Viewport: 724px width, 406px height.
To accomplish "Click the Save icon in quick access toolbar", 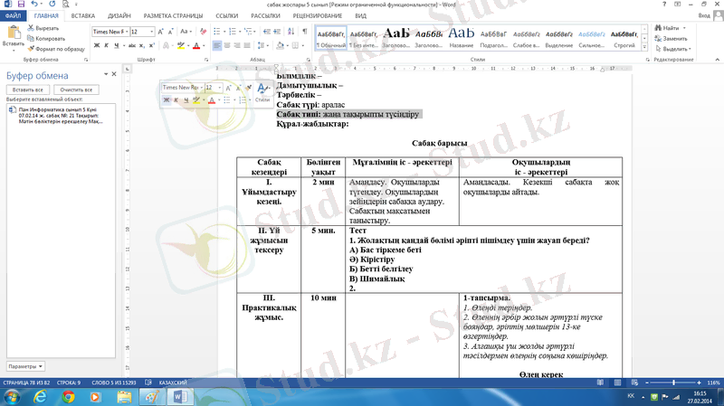I will click(x=19, y=5).
